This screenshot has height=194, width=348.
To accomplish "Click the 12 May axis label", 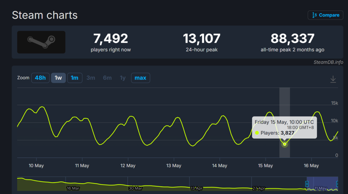I will tap(128, 165).
